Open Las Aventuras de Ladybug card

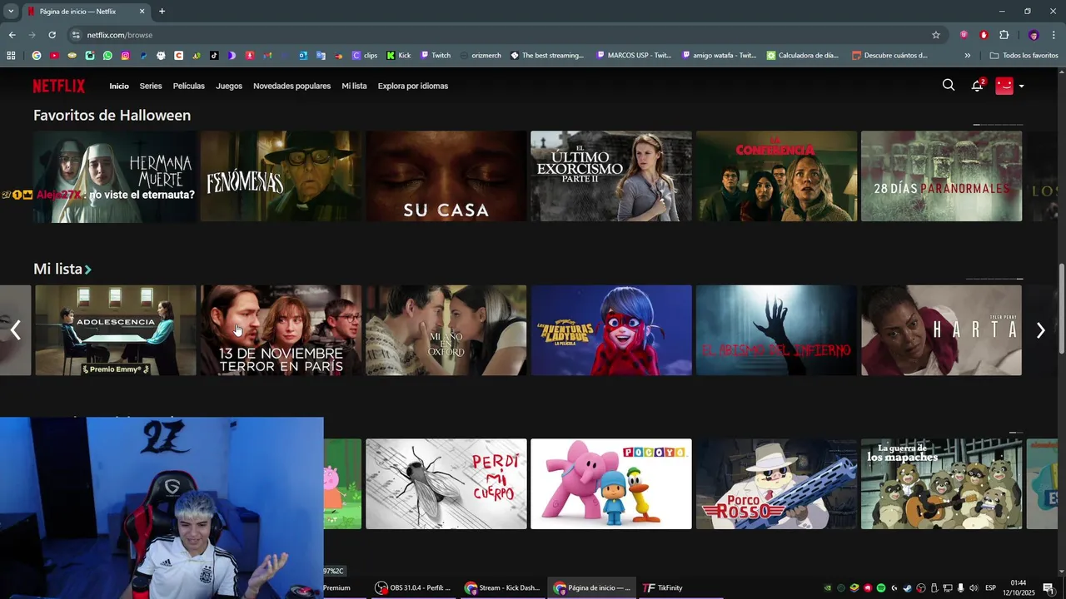611,330
